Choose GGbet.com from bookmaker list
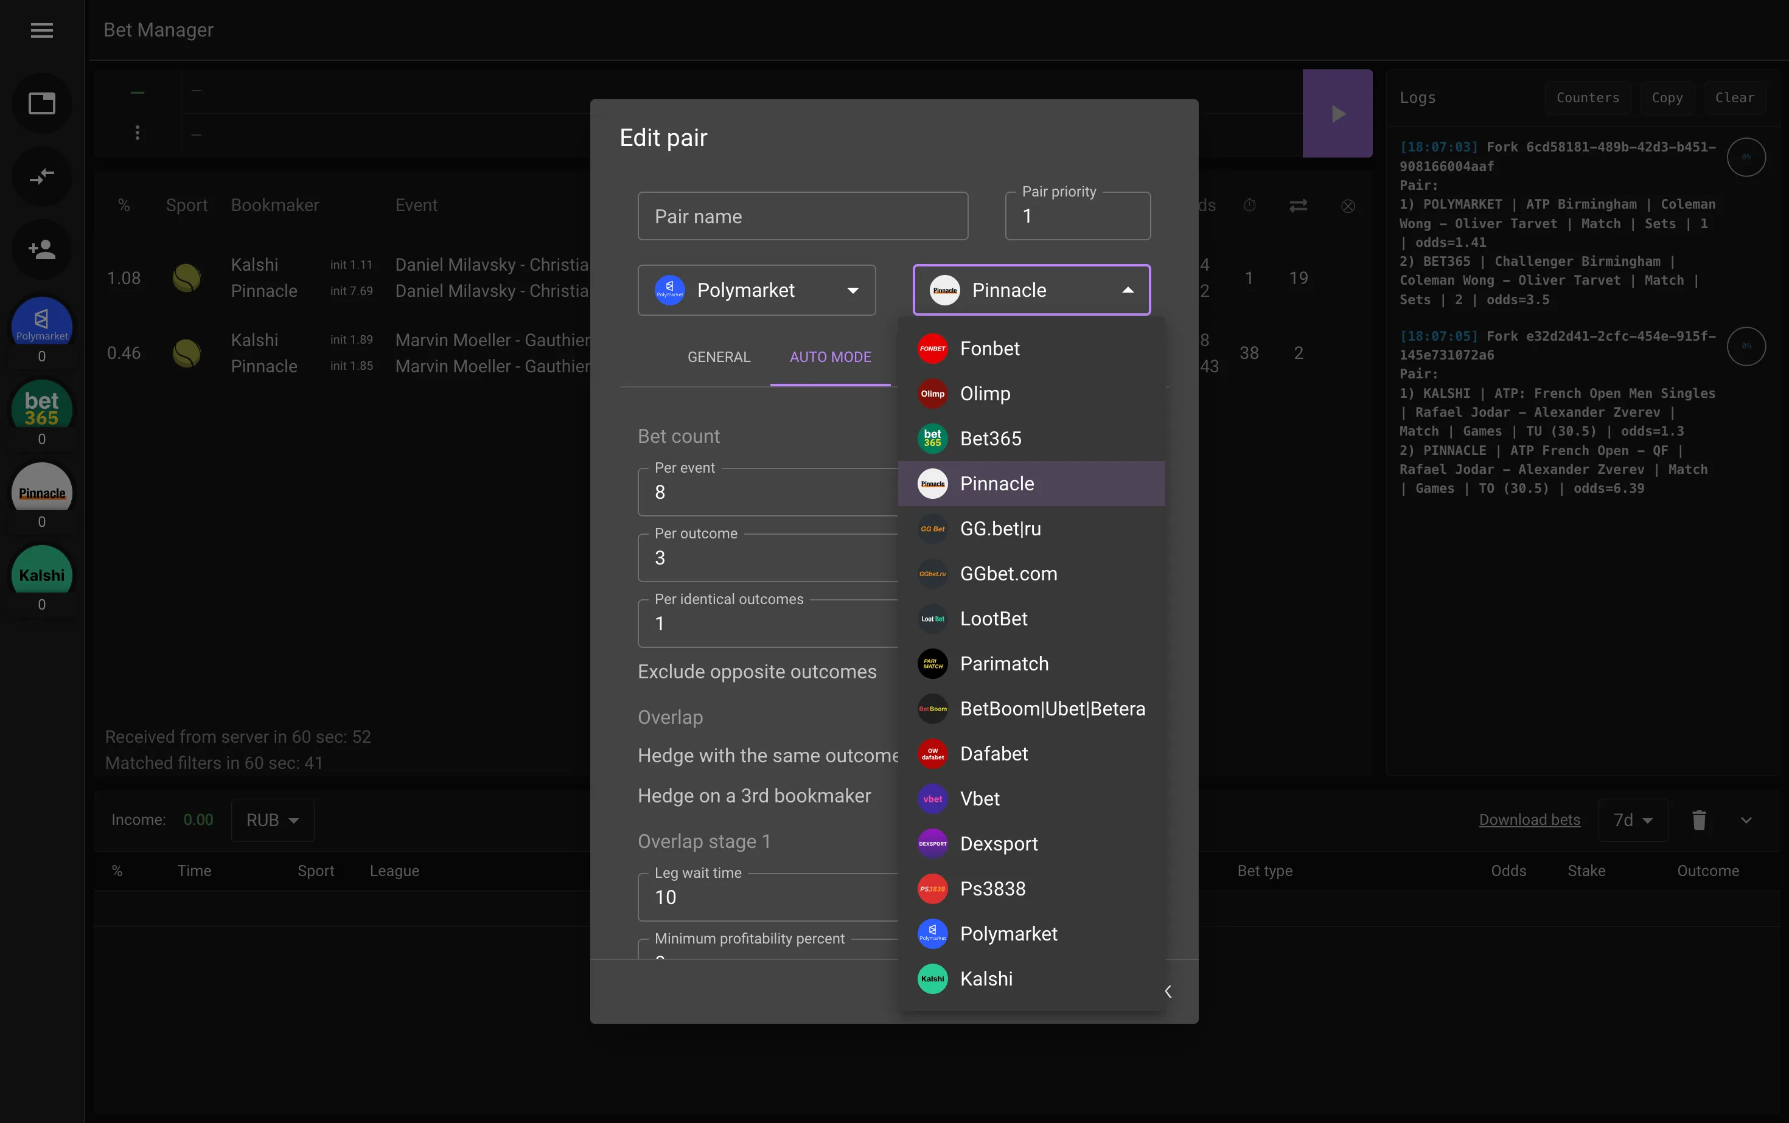The height and width of the screenshot is (1123, 1789). (x=1031, y=574)
